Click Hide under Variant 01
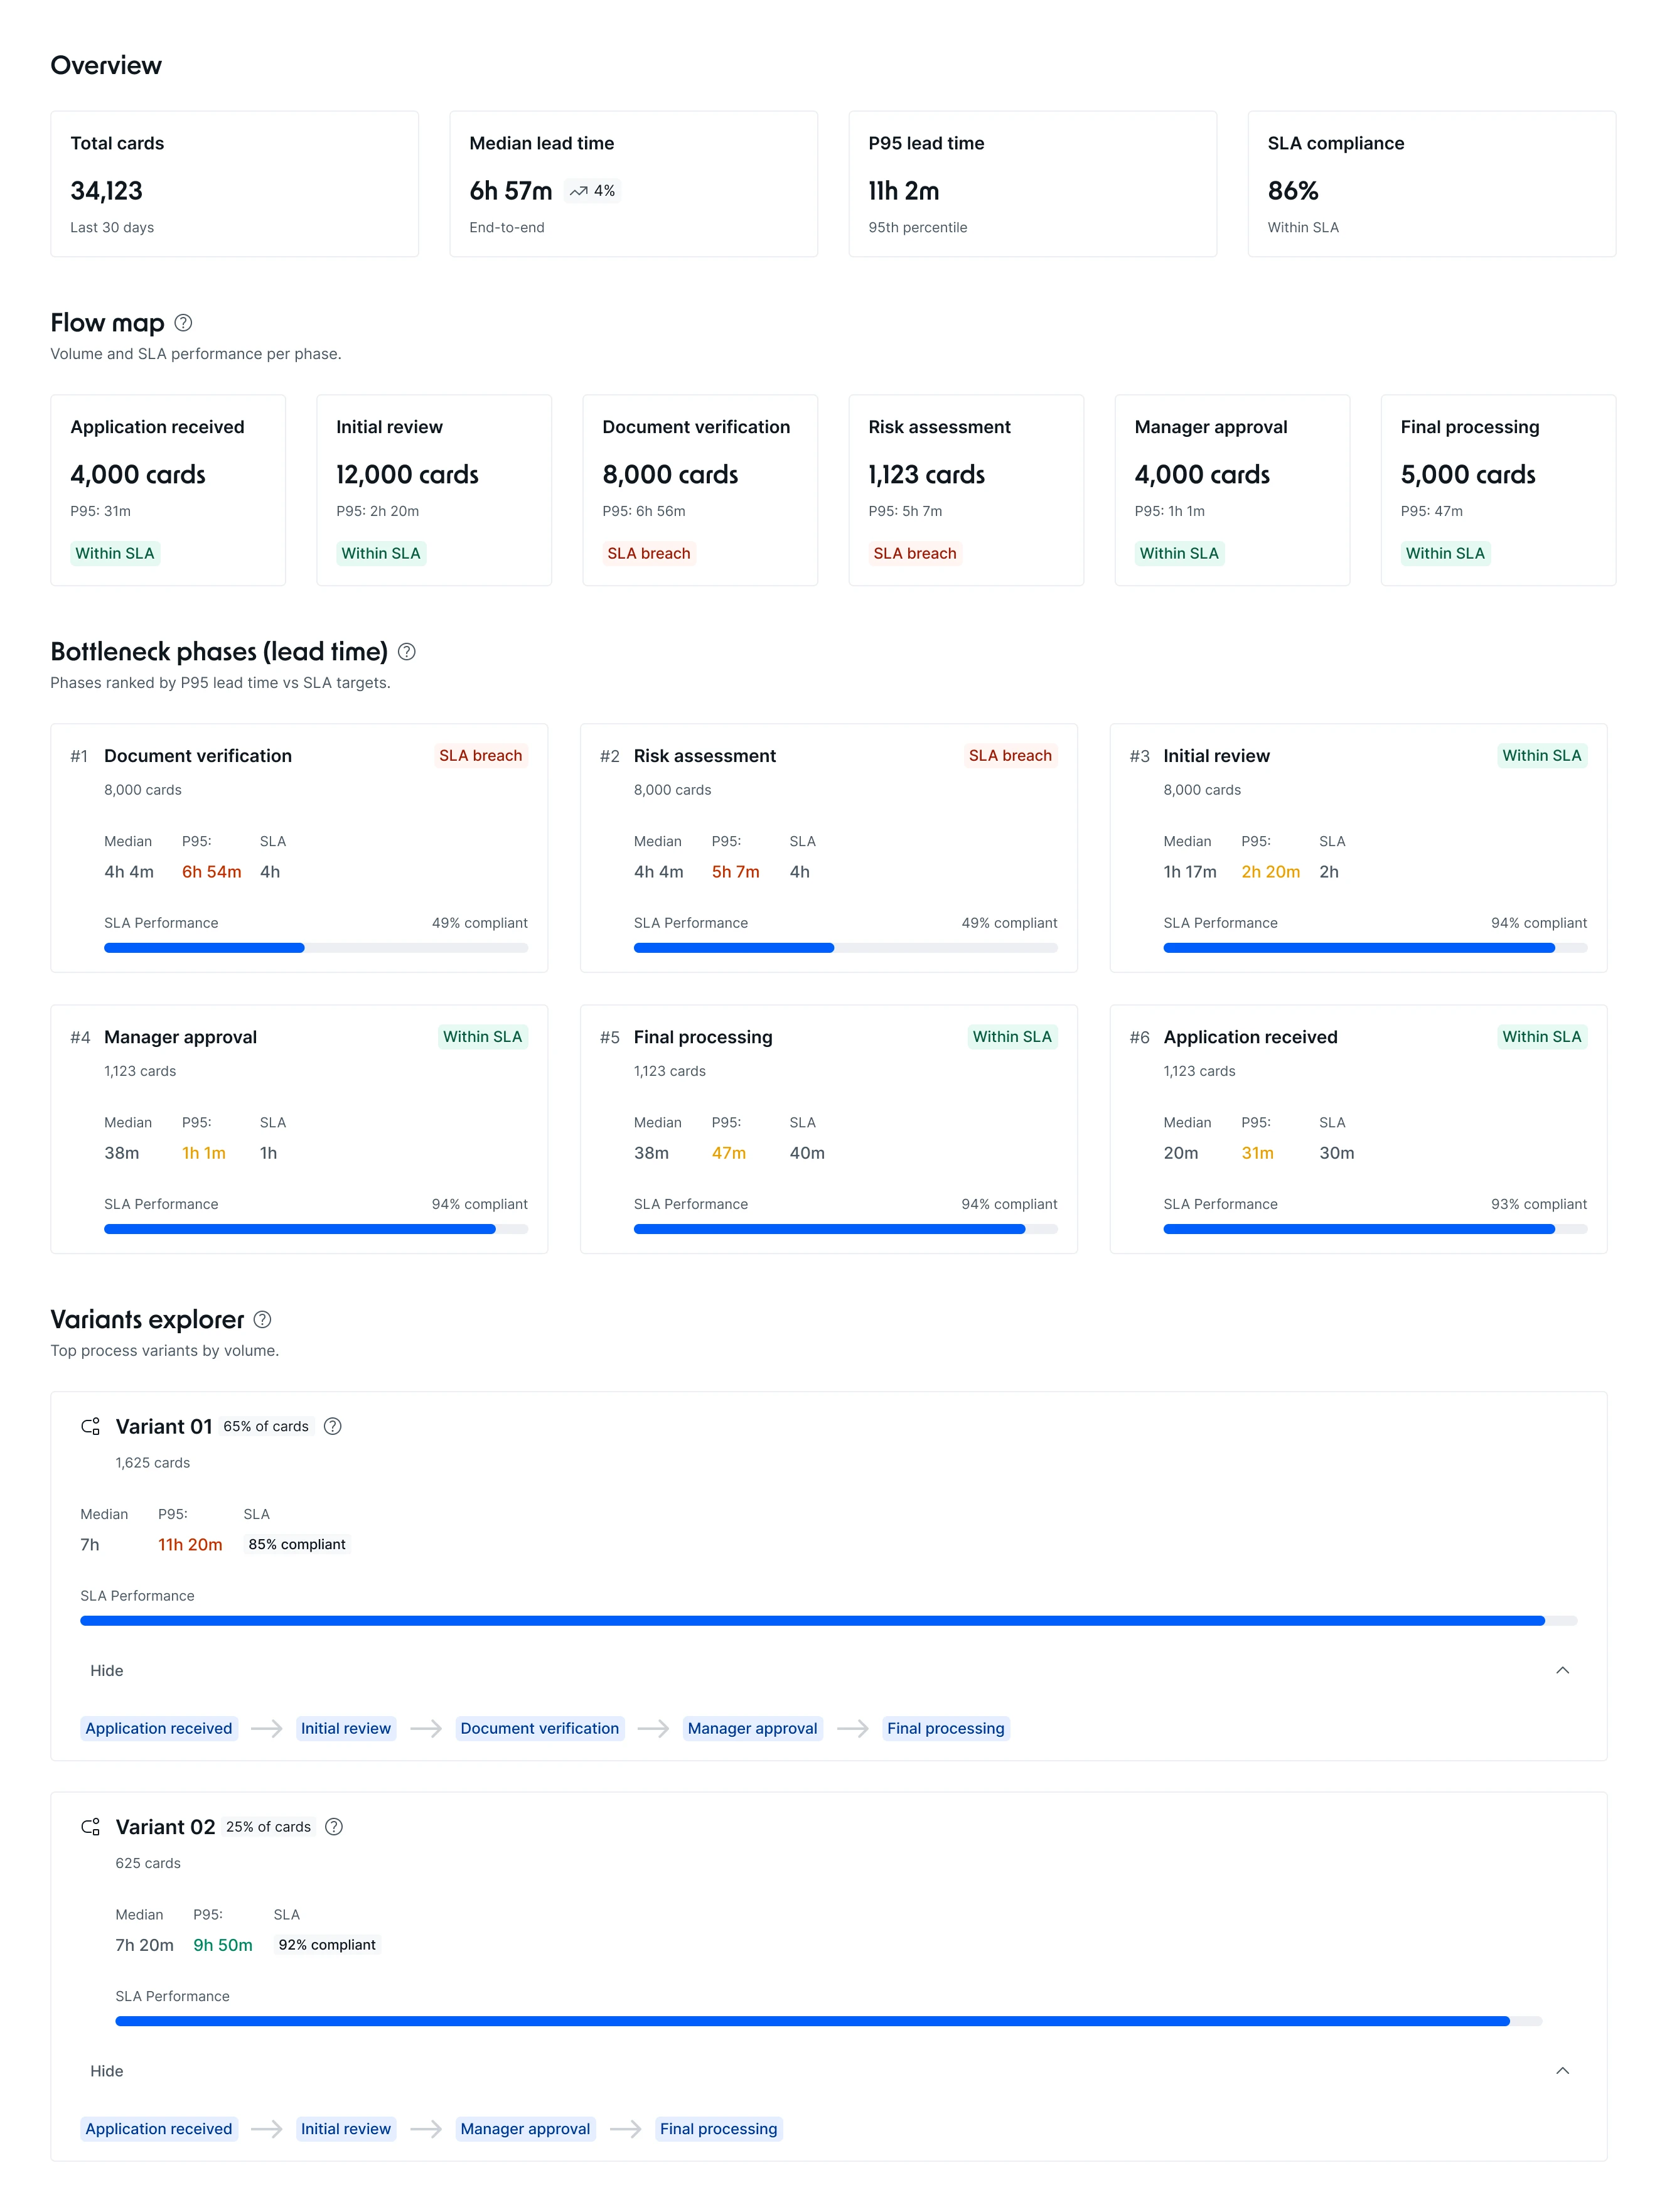The image size is (1667, 2212). [x=106, y=1670]
